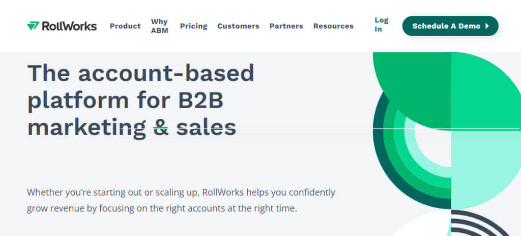
Task: Click the mint green square shape
Action: [x=486, y=170]
